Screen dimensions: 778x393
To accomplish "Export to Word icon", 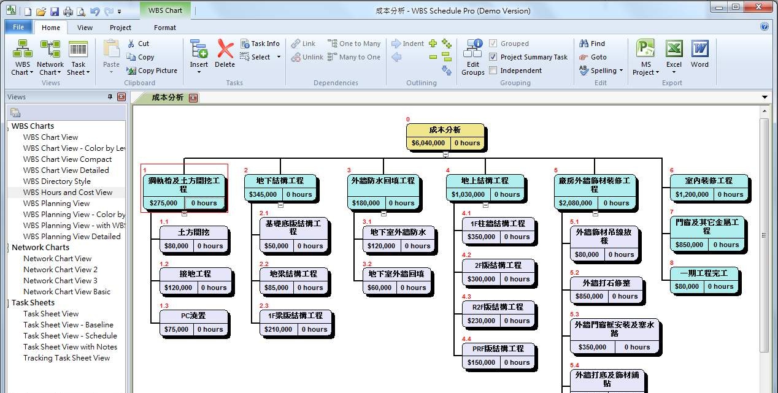I will pyautogui.click(x=699, y=54).
